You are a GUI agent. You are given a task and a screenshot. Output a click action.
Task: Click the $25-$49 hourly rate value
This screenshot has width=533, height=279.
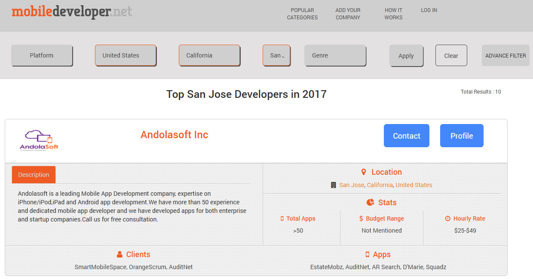point(465,230)
